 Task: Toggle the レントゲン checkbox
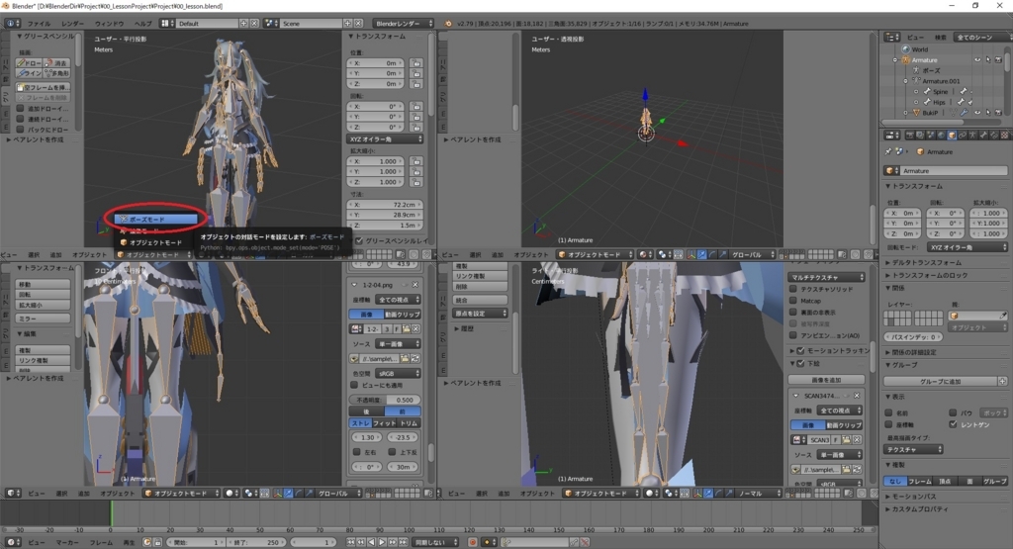[x=953, y=423]
